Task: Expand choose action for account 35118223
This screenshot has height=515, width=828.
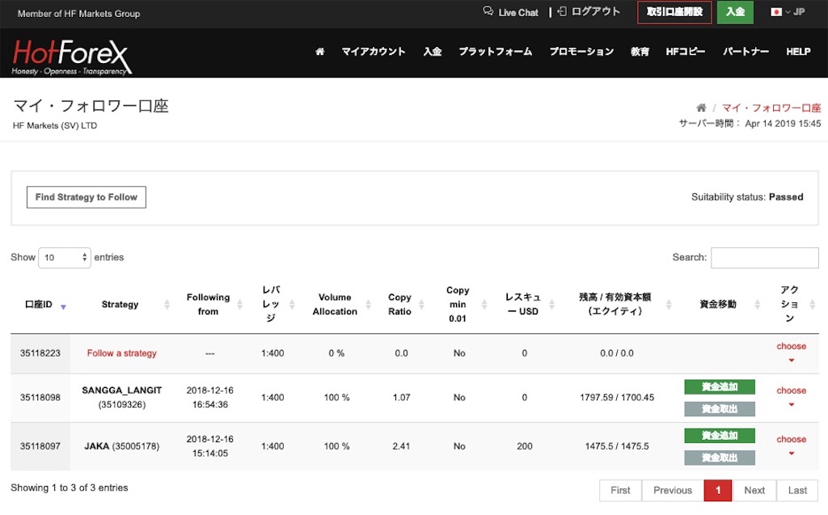Action: tap(791, 352)
